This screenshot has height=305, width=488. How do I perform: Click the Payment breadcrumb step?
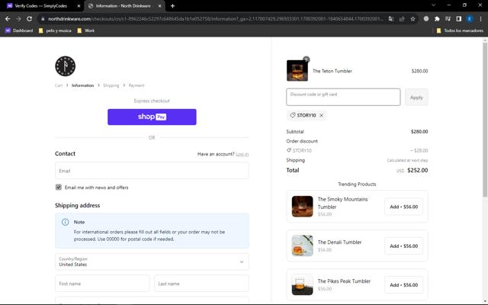pyautogui.click(x=136, y=85)
